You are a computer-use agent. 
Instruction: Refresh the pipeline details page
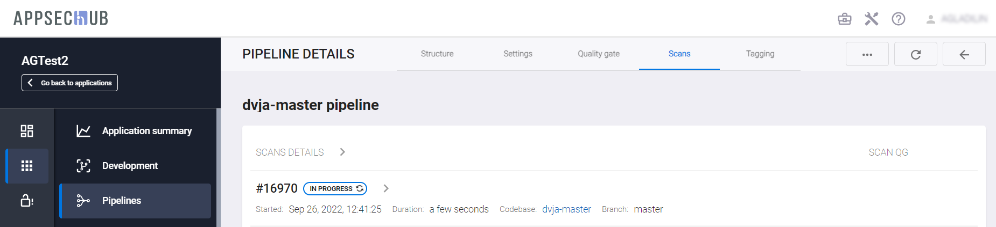coord(916,54)
